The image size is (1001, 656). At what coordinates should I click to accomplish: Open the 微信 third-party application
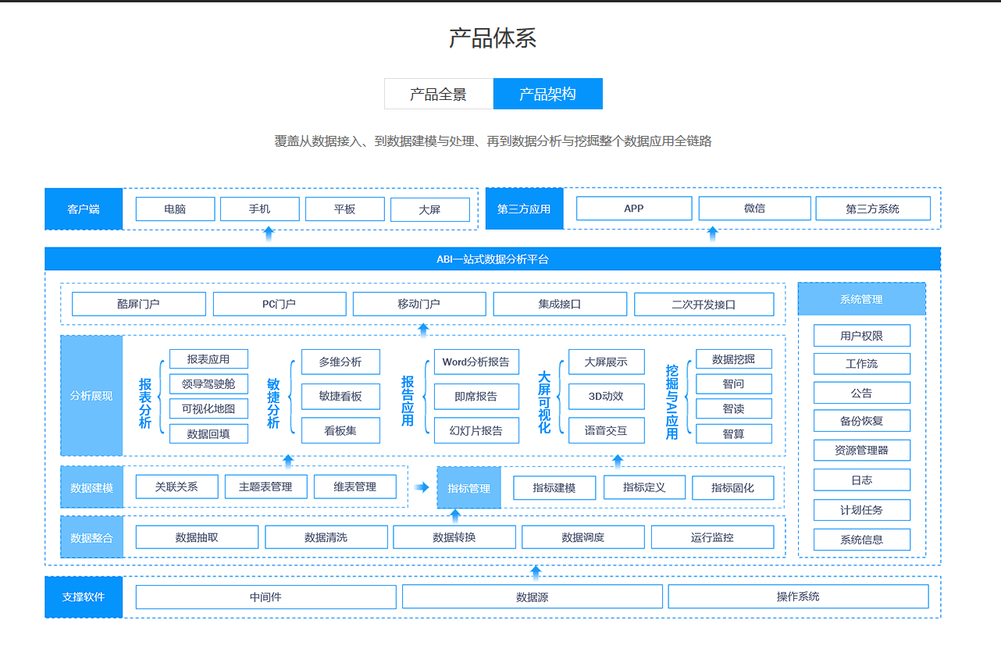pos(754,208)
